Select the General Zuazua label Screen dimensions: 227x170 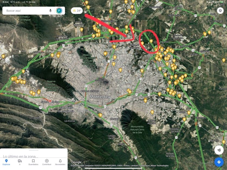click(178, 8)
